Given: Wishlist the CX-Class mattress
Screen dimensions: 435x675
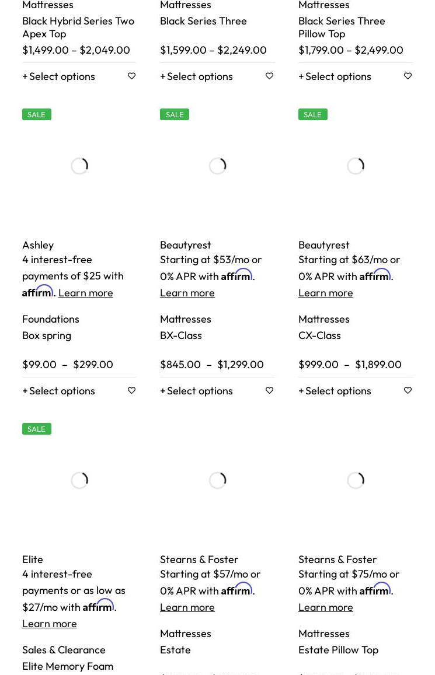Looking at the screenshot, I should pos(408,390).
